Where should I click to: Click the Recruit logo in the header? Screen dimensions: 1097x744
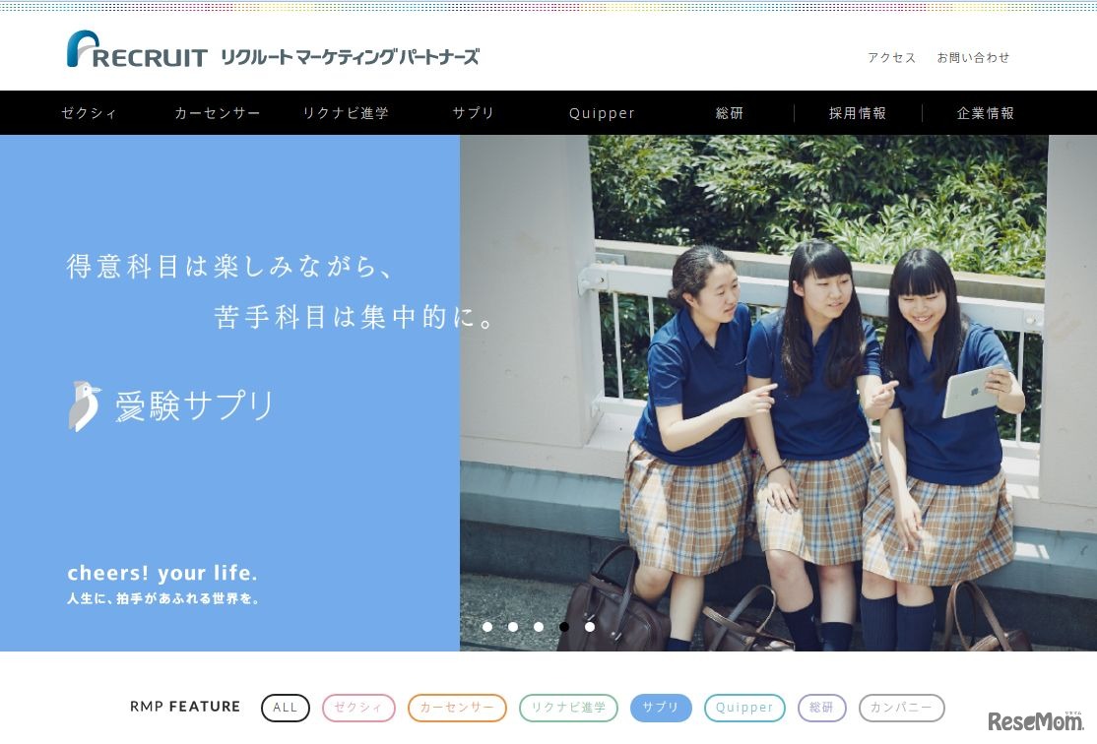137,50
